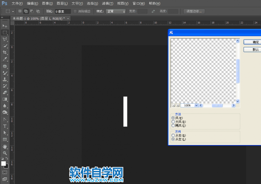Activate the Horizontal Type tool
Viewport: 261px width, 184px height.
tap(5, 126)
